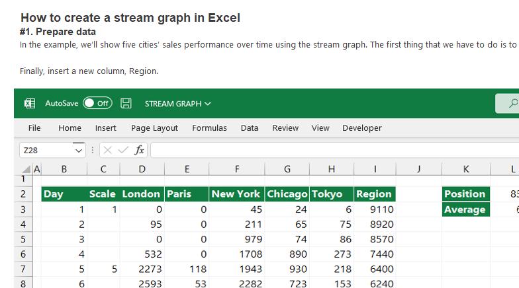Image resolution: width=519 pixels, height=288 pixels.
Task: Switch to the Home tab
Action: [70, 128]
